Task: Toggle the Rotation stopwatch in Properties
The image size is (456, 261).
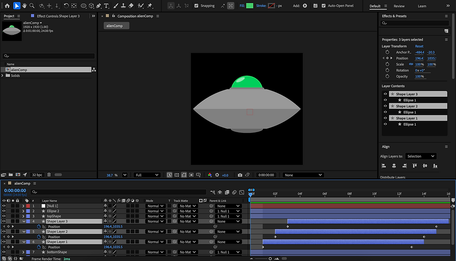Action: 387,70
